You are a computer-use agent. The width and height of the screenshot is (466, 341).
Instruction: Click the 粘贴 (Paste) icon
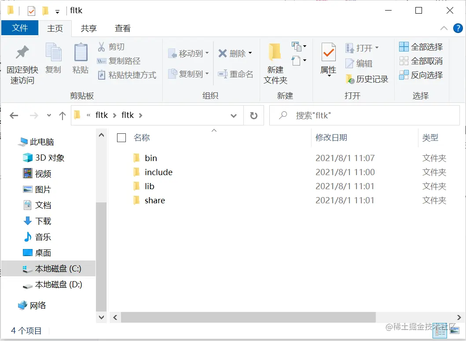coord(80,59)
